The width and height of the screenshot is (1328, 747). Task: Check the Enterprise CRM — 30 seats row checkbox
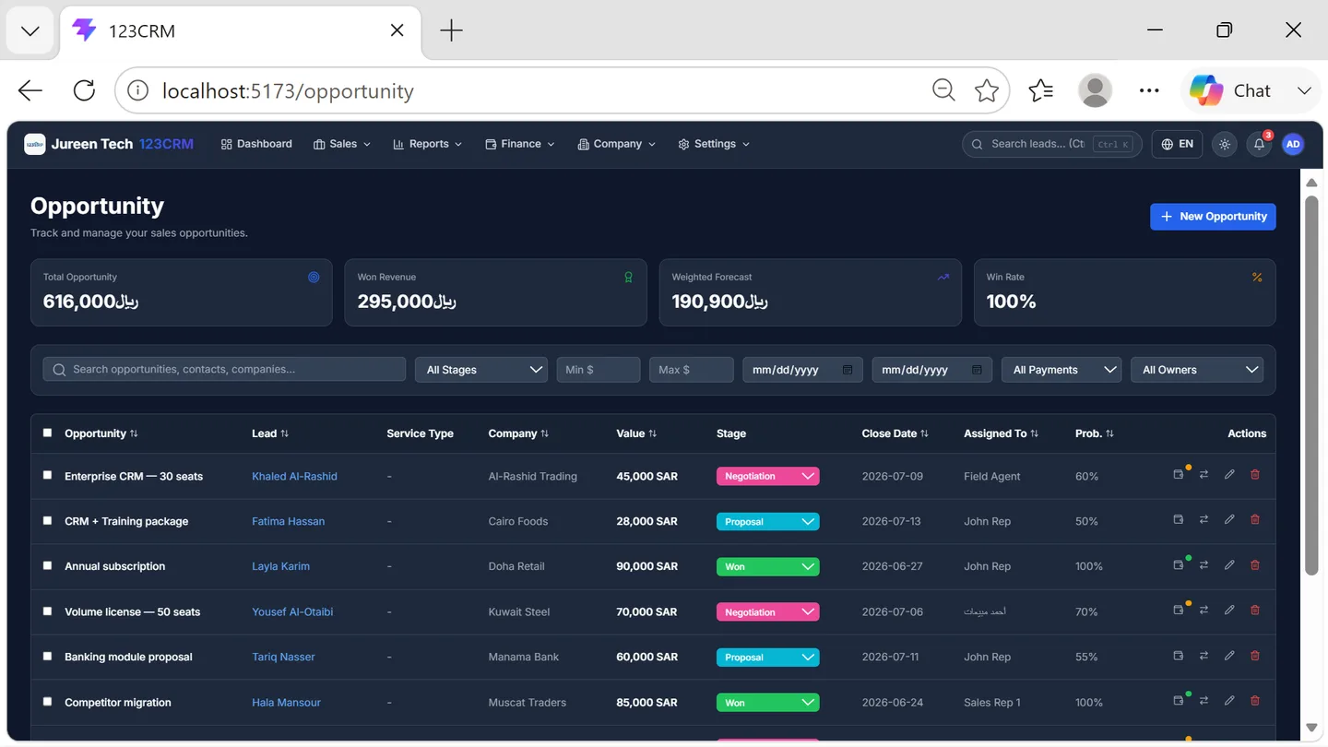click(48, 475)
